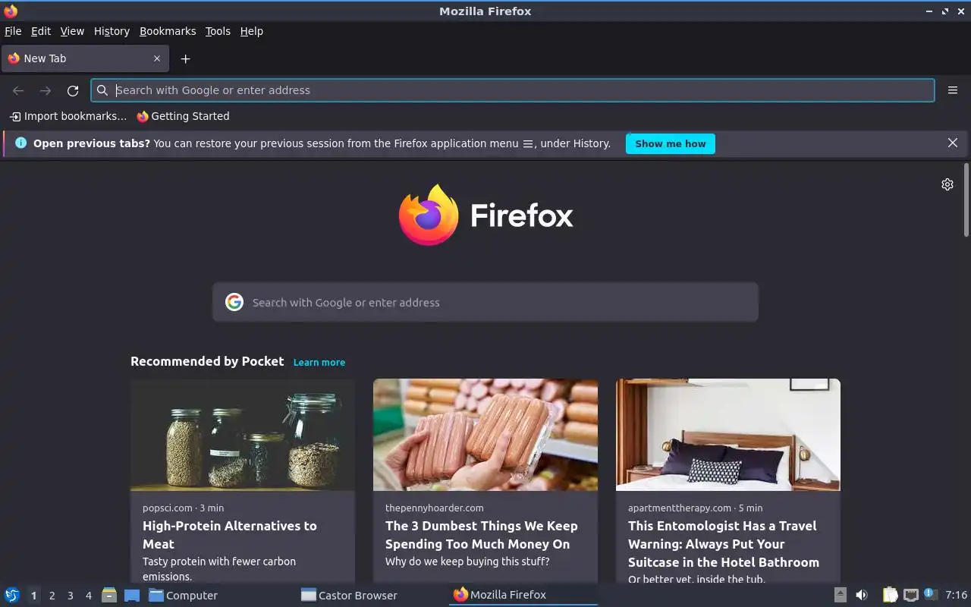Click the update notifier tray icon

click(931, 595)
